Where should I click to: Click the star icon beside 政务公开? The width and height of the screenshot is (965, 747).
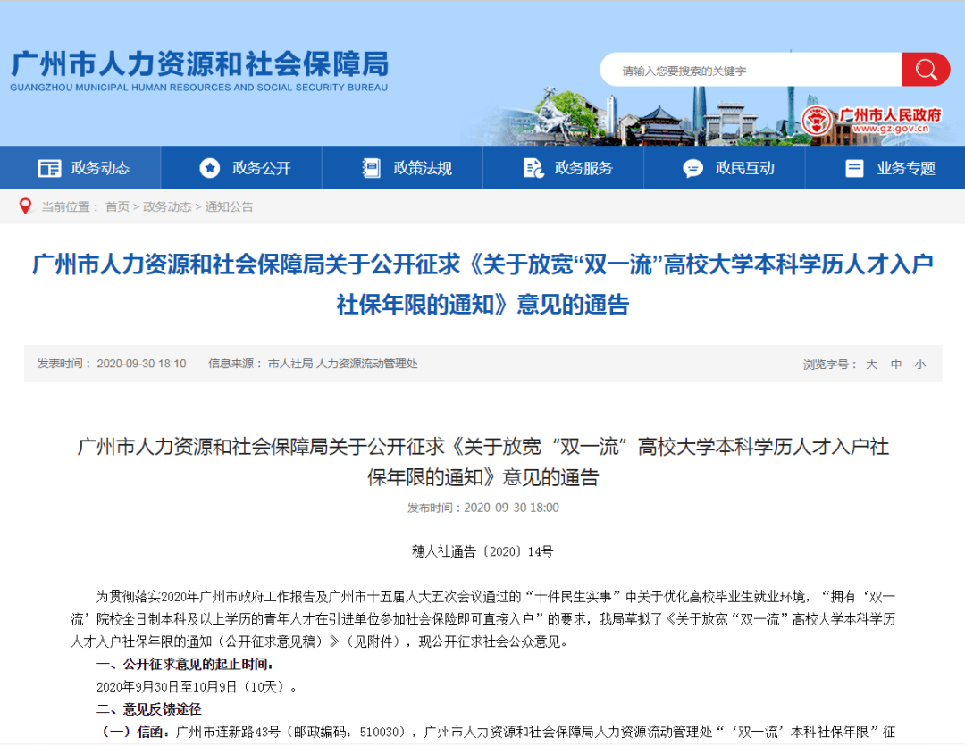209,168
